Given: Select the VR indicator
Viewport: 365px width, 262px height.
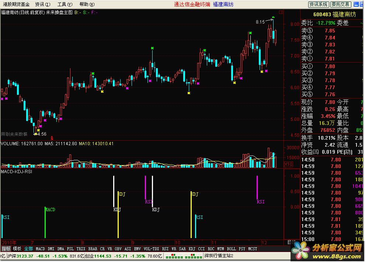Looking at the screenshot, I should tap(109, 249).
